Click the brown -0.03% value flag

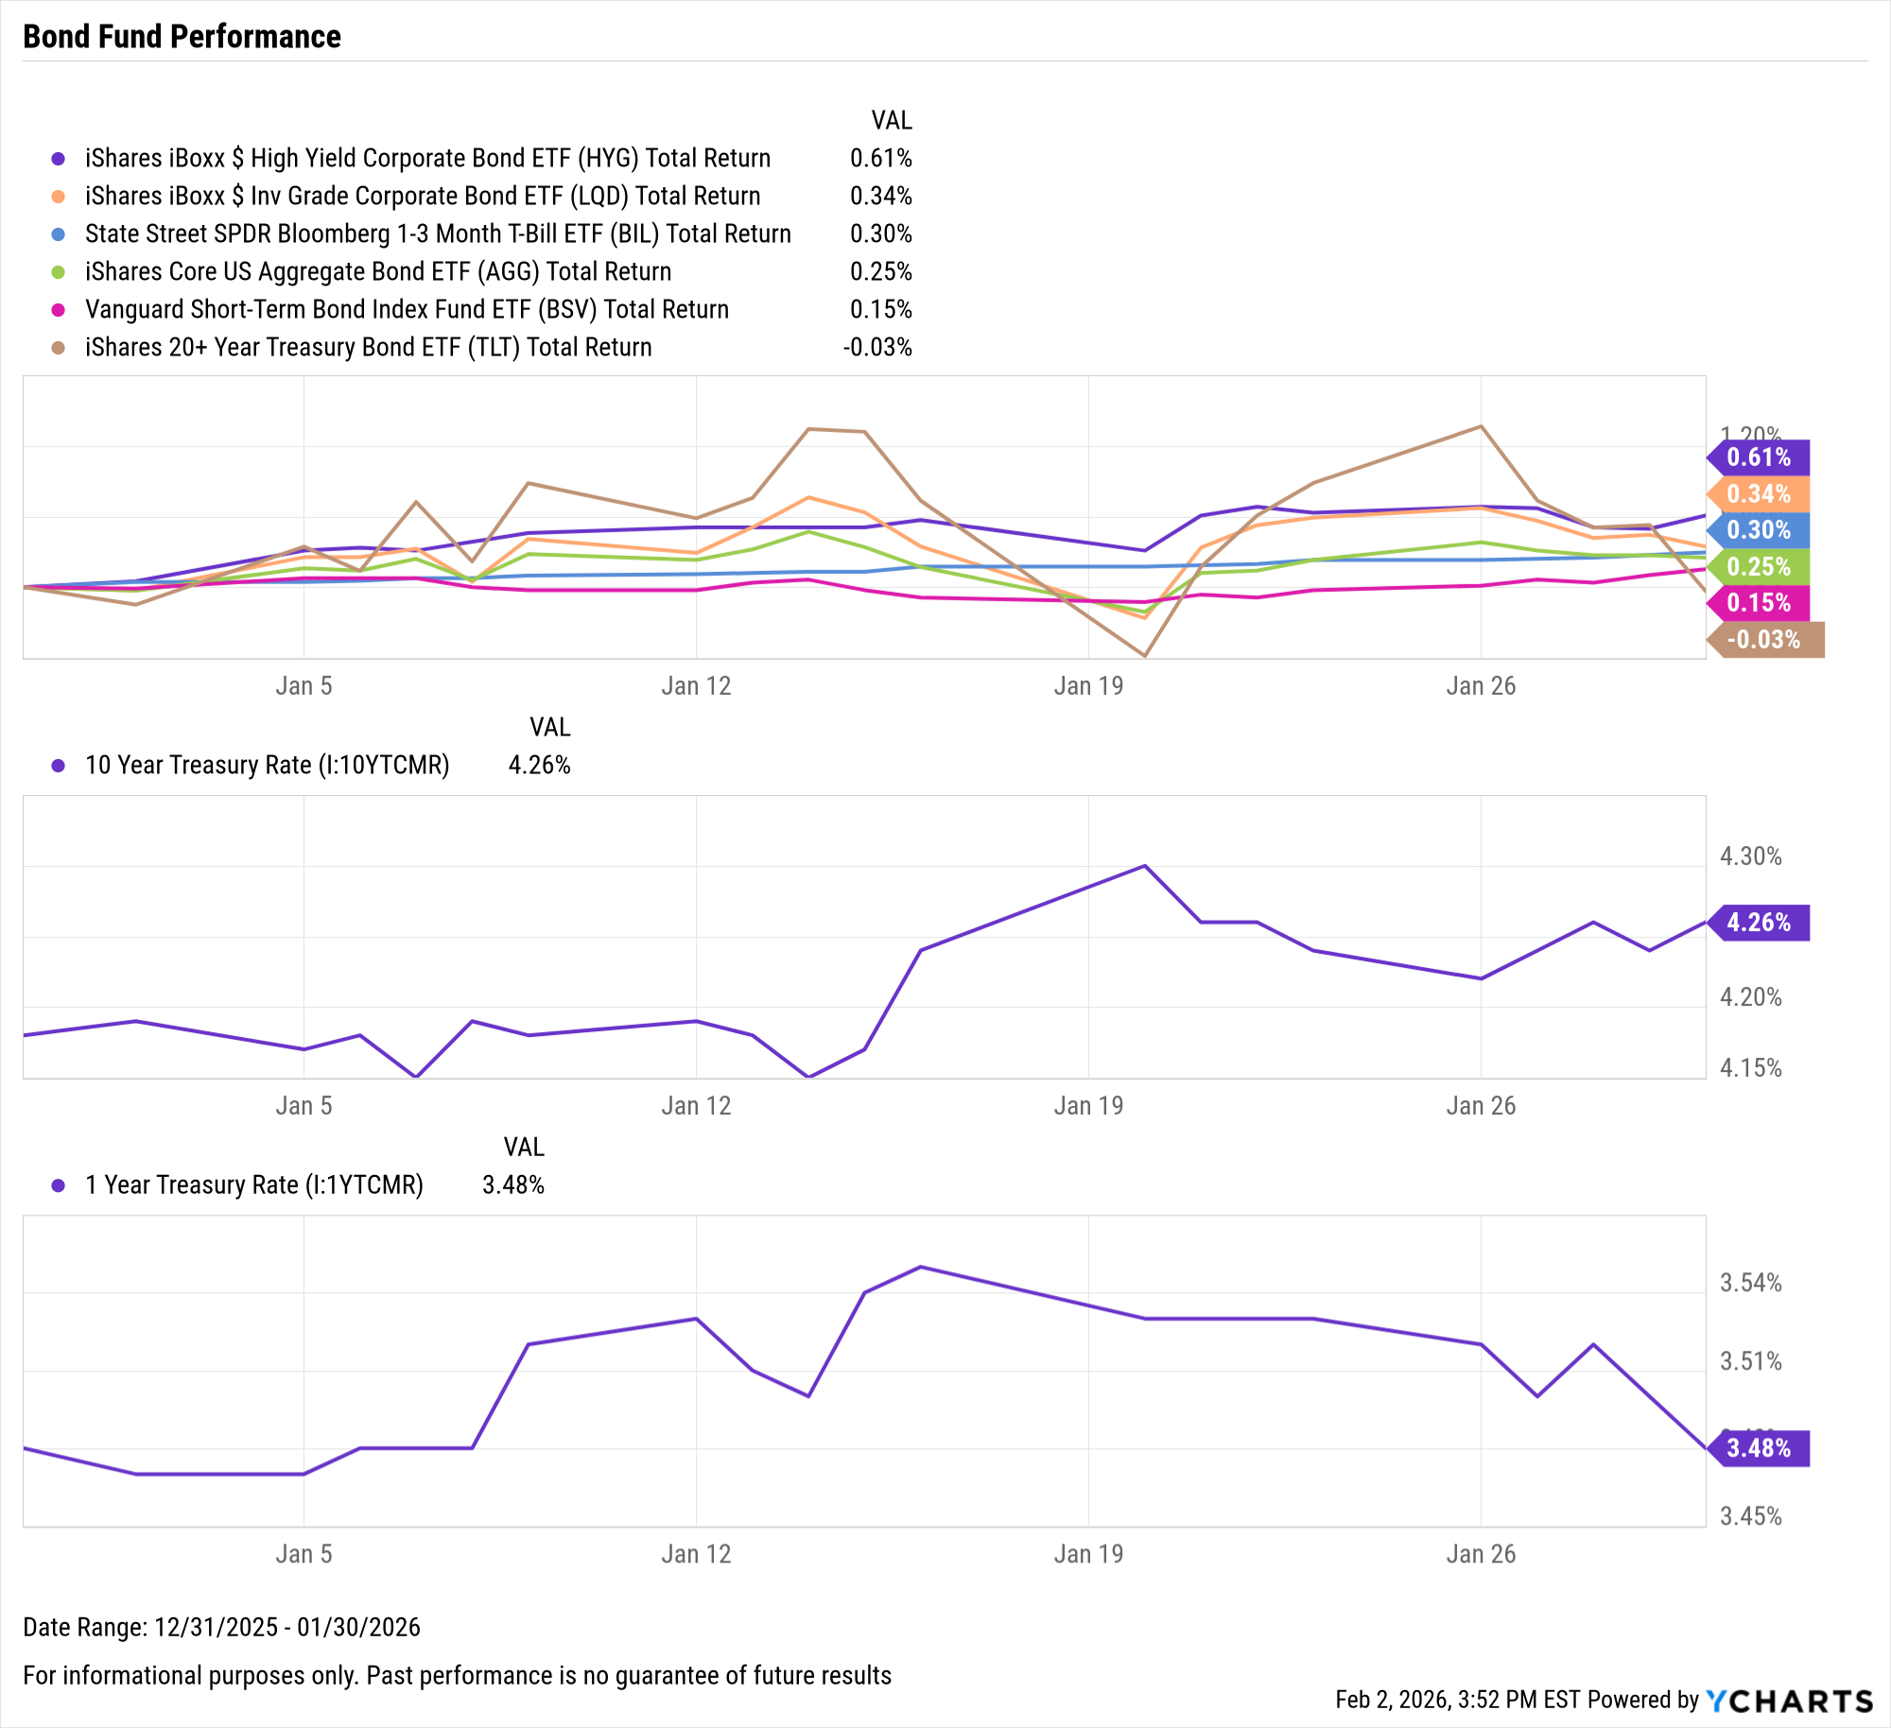1764,639
